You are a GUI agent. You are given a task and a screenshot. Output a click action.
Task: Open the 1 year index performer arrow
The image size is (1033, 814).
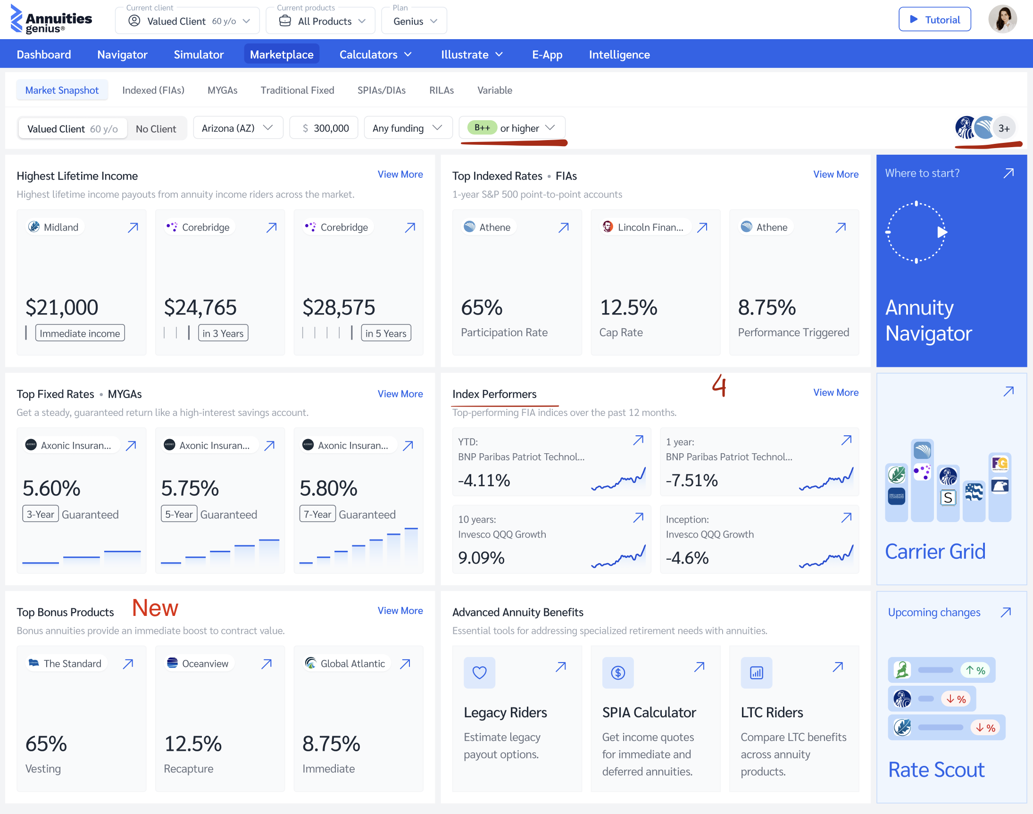pos(847,440)
